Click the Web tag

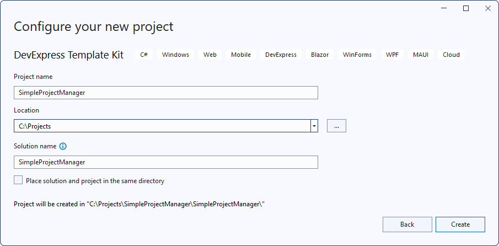click(210, 55)
